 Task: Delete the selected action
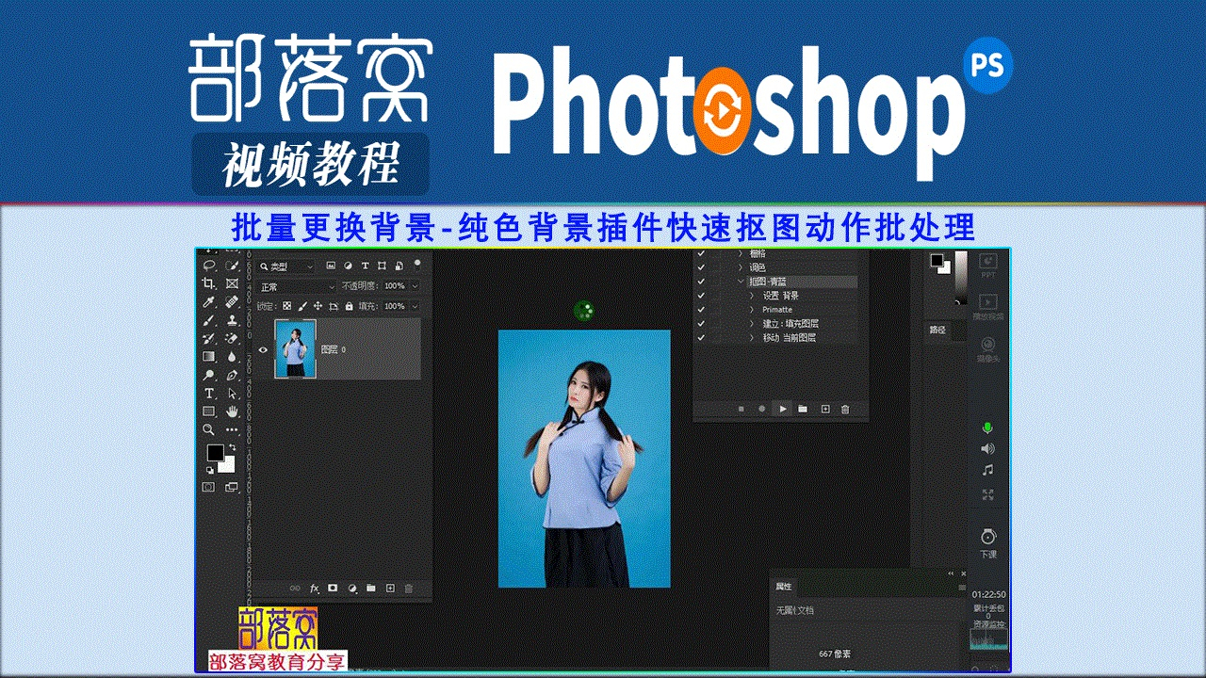[845, 409]
